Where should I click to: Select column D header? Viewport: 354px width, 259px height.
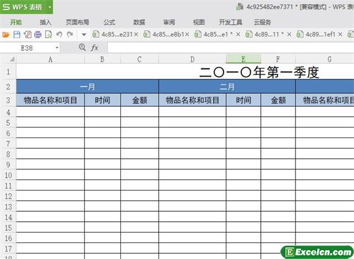tap(192, 60)
